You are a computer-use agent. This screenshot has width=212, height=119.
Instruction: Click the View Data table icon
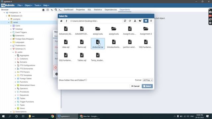click(x=48, y=10)
